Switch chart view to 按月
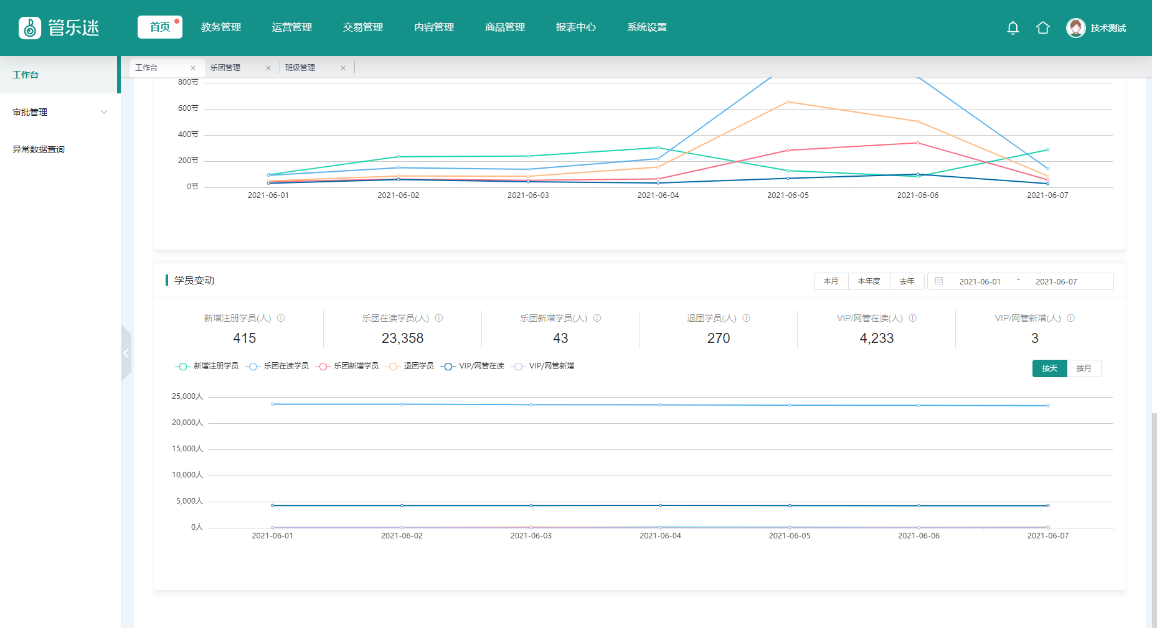This screenshot has height=628, width=1157. (x=1084, y=368)
